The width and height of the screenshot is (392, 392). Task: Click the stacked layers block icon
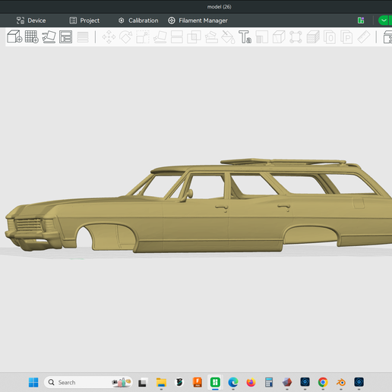(313, 37)
